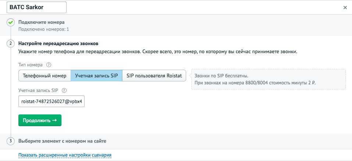Open help icon beside "Учетная запись SIP" label

click(x=64, y=91)
